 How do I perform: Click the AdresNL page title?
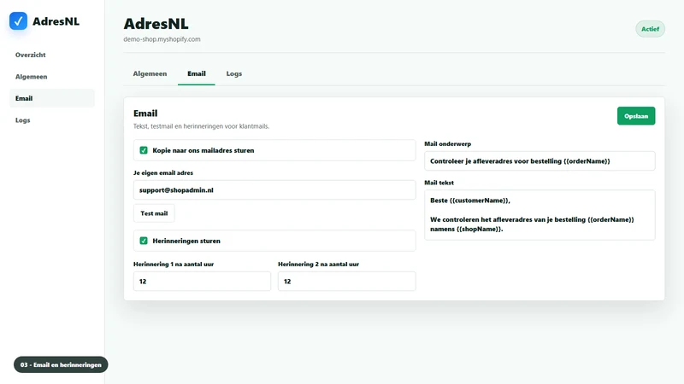156,24
